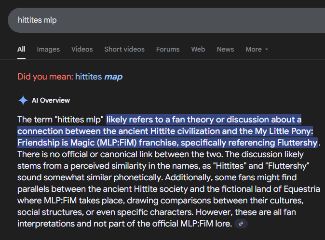Go to the Short videos tab

coord(124,49)
